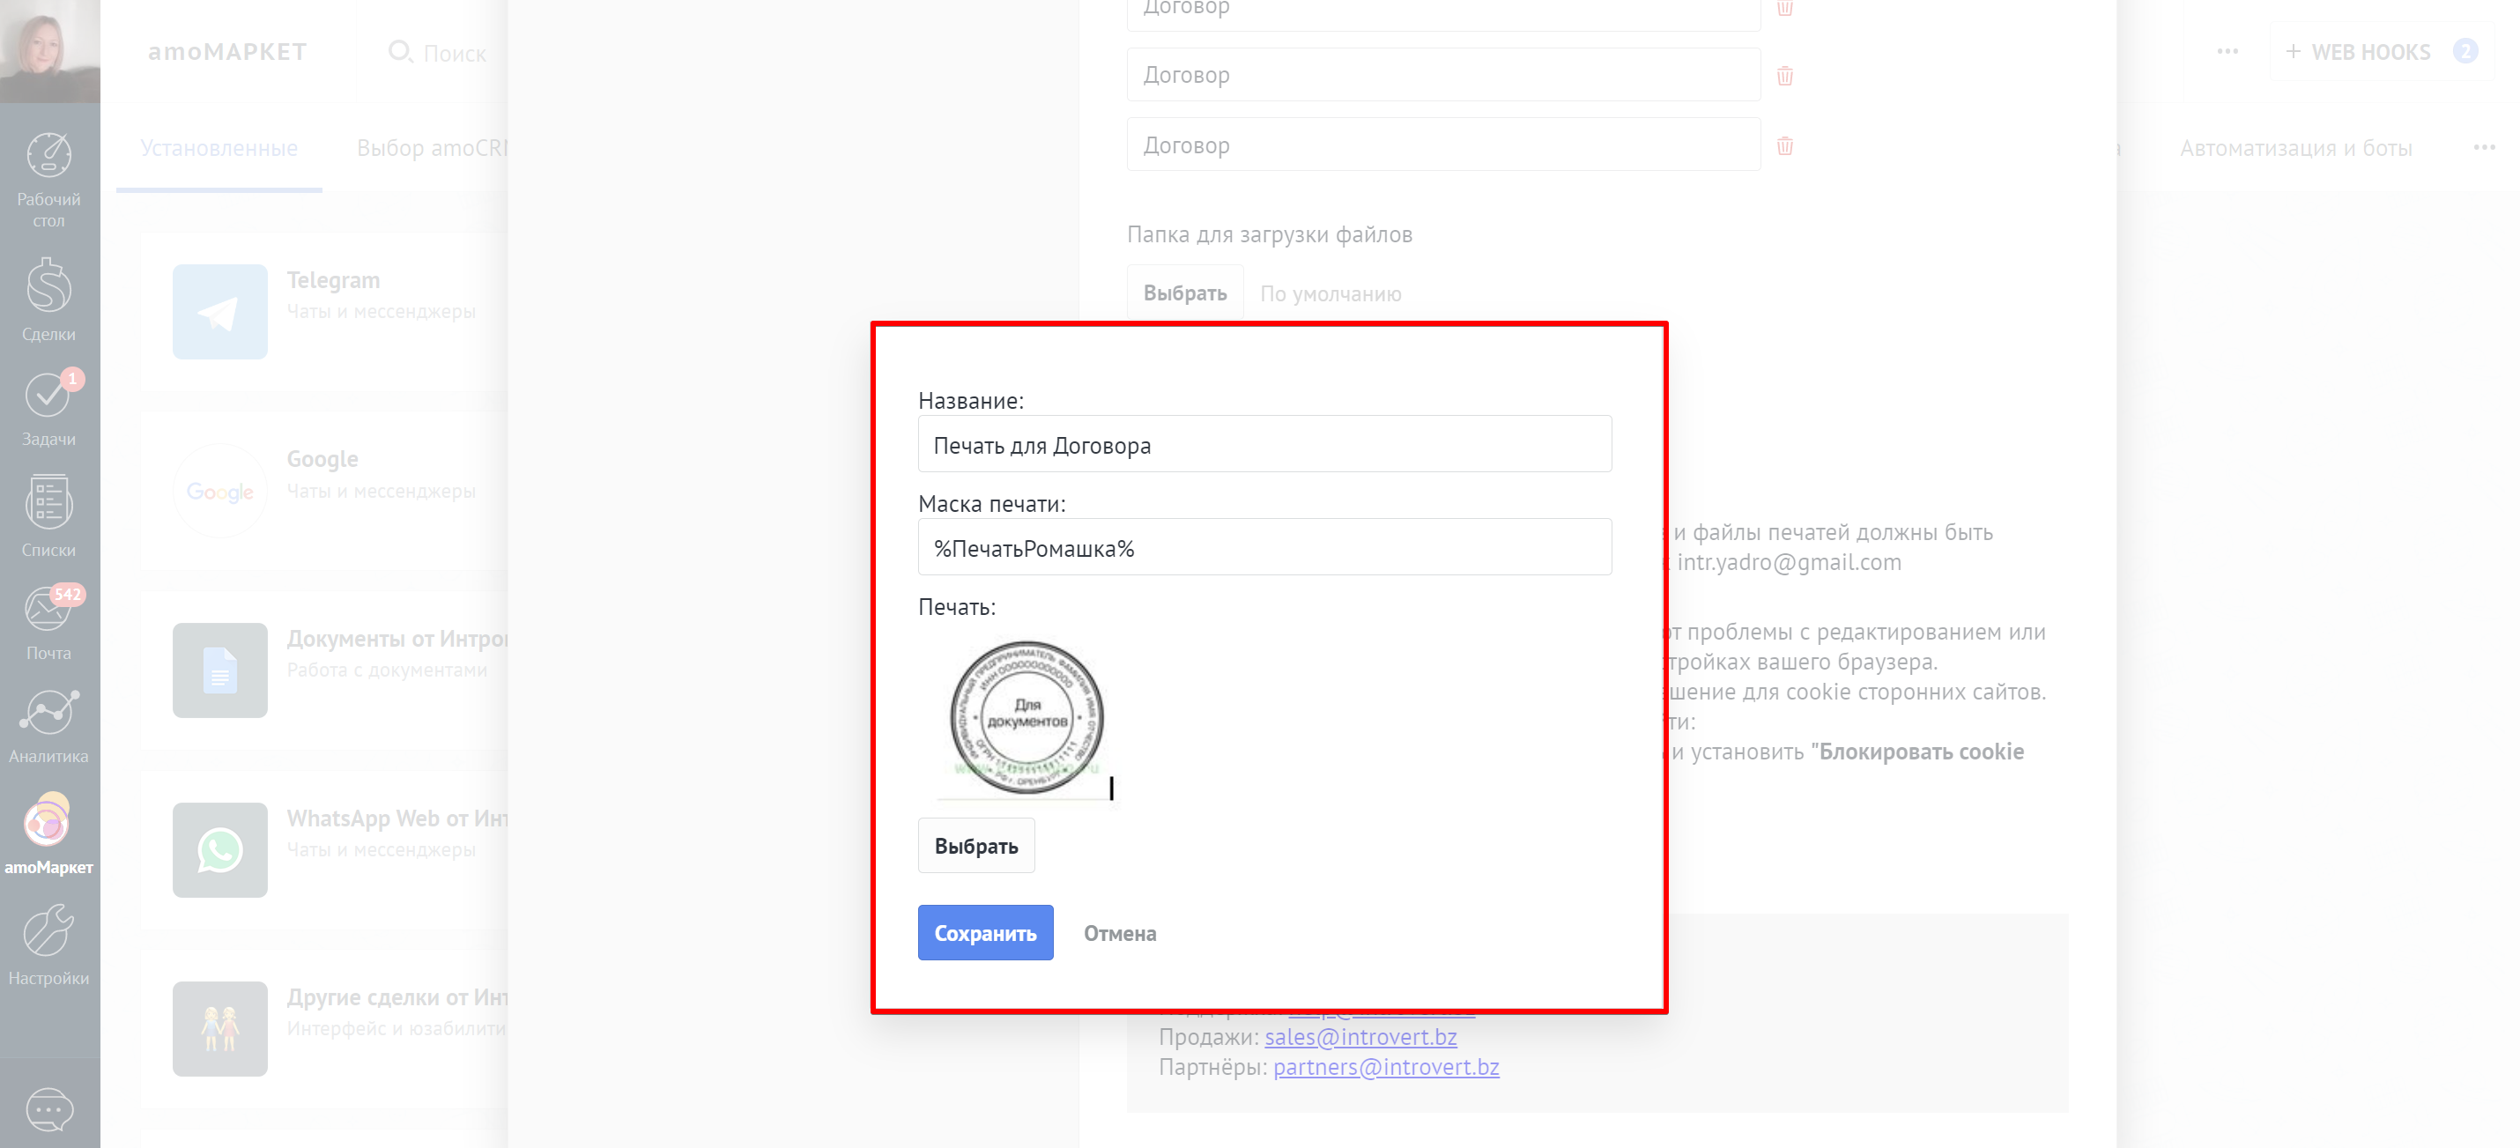Open Рабочий стол dashboard in sidebar
This screenshot has width=2520, height=1148.
[49, 180]
